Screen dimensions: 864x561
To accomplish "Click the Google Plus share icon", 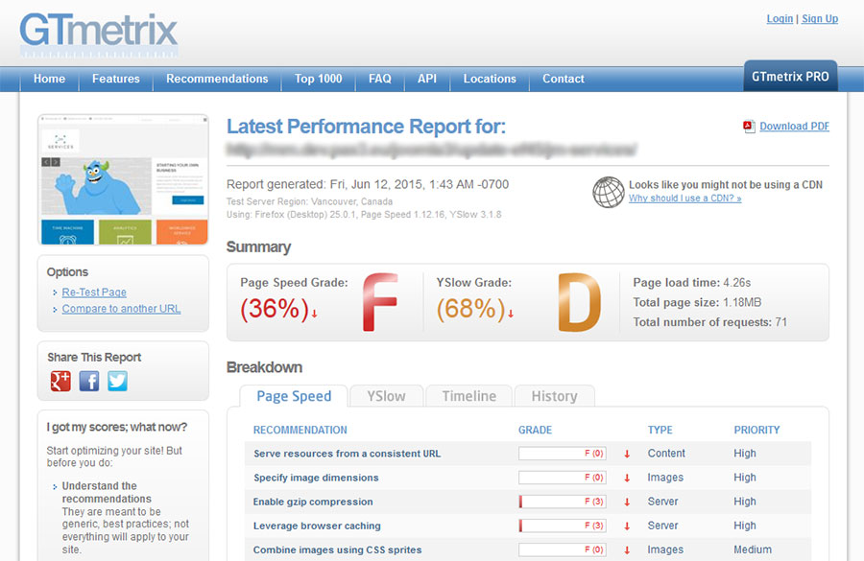I will (x=60, y=381).
